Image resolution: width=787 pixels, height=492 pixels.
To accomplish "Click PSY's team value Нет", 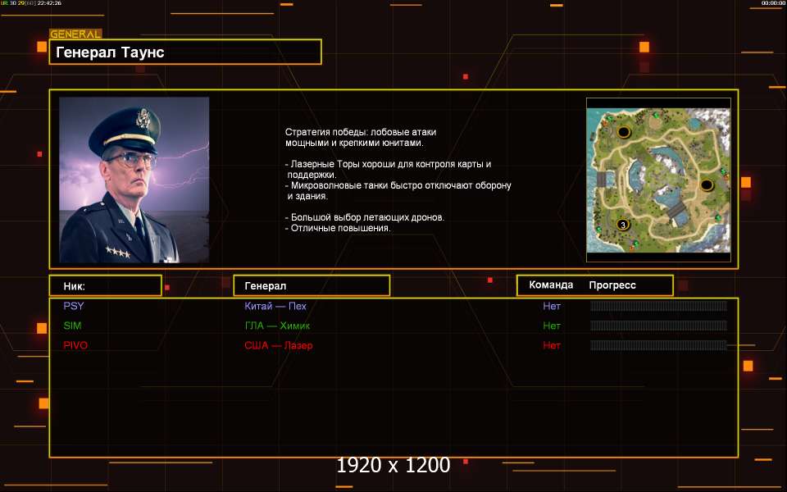I will click(x=552, y=306).
